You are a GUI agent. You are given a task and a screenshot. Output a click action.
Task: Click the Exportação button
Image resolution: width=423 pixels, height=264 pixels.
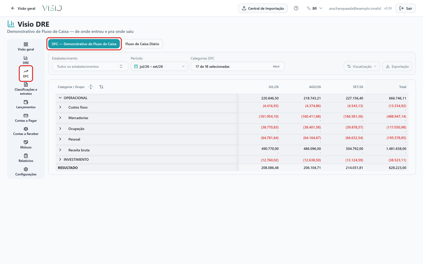pos(397,66)
